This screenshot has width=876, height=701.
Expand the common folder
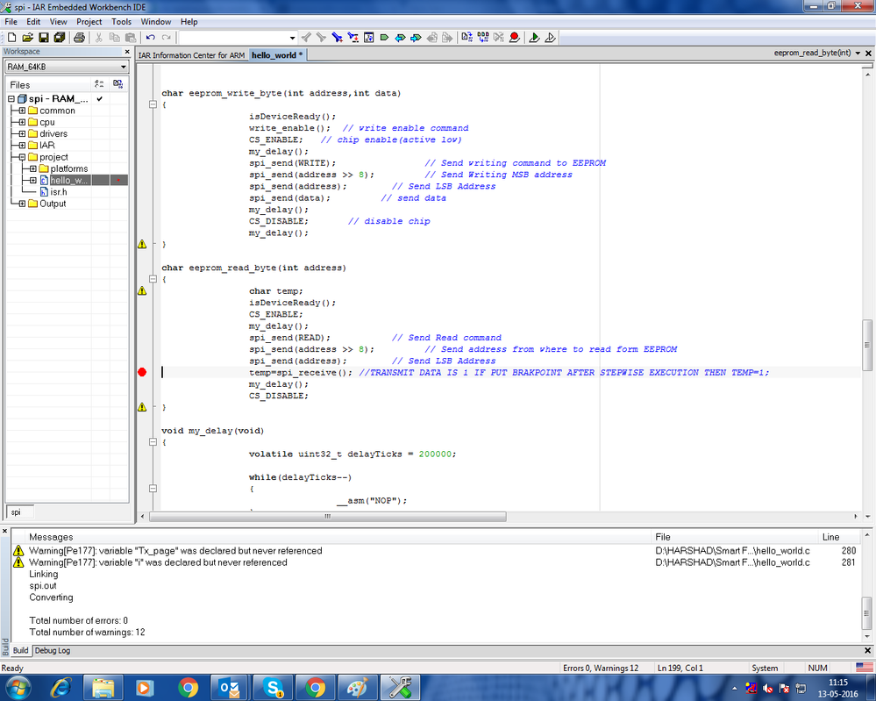click(x=22, y=111)
